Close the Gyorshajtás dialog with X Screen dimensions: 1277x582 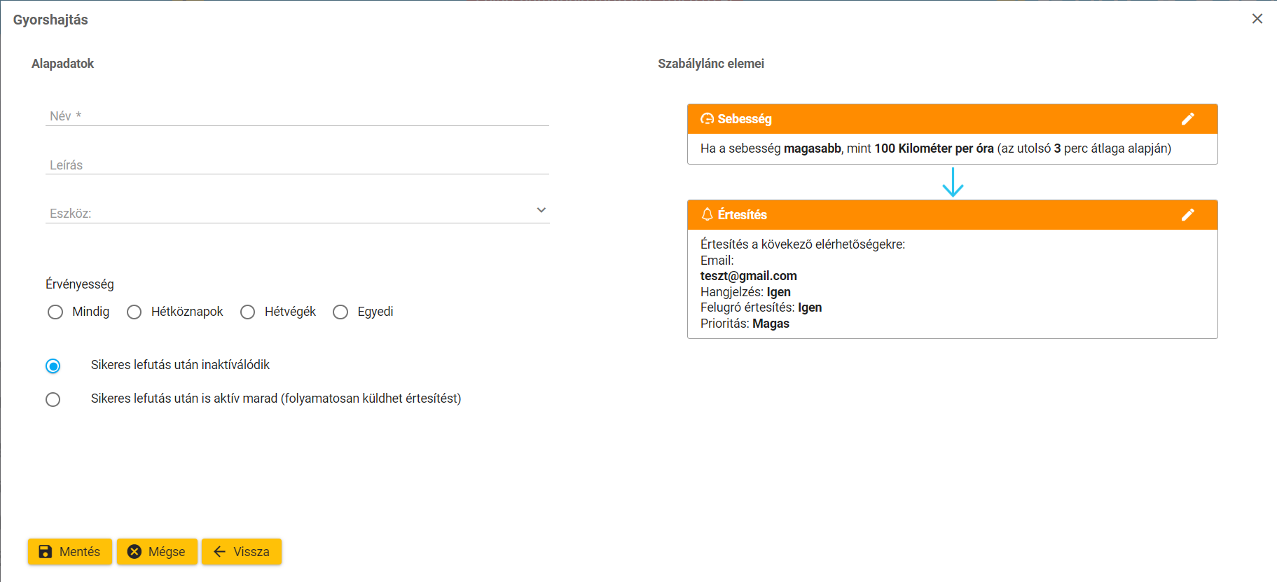point(1257,19)
